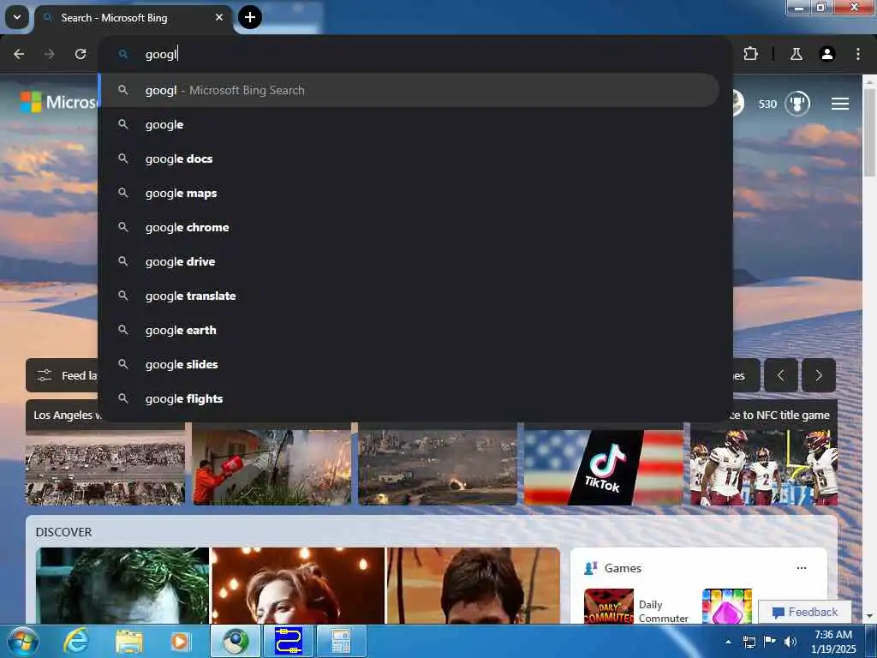This screenshot has width=877, height=658.
Task: Open the Windows Start button
Action: 22,641
